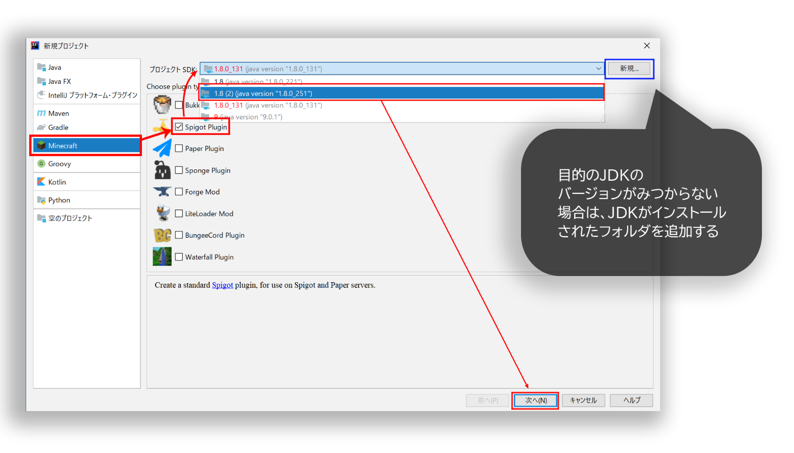Tick the Sponge Plugin checkbox
This screenshot has width=794, height=453.
tap(179, 170)
